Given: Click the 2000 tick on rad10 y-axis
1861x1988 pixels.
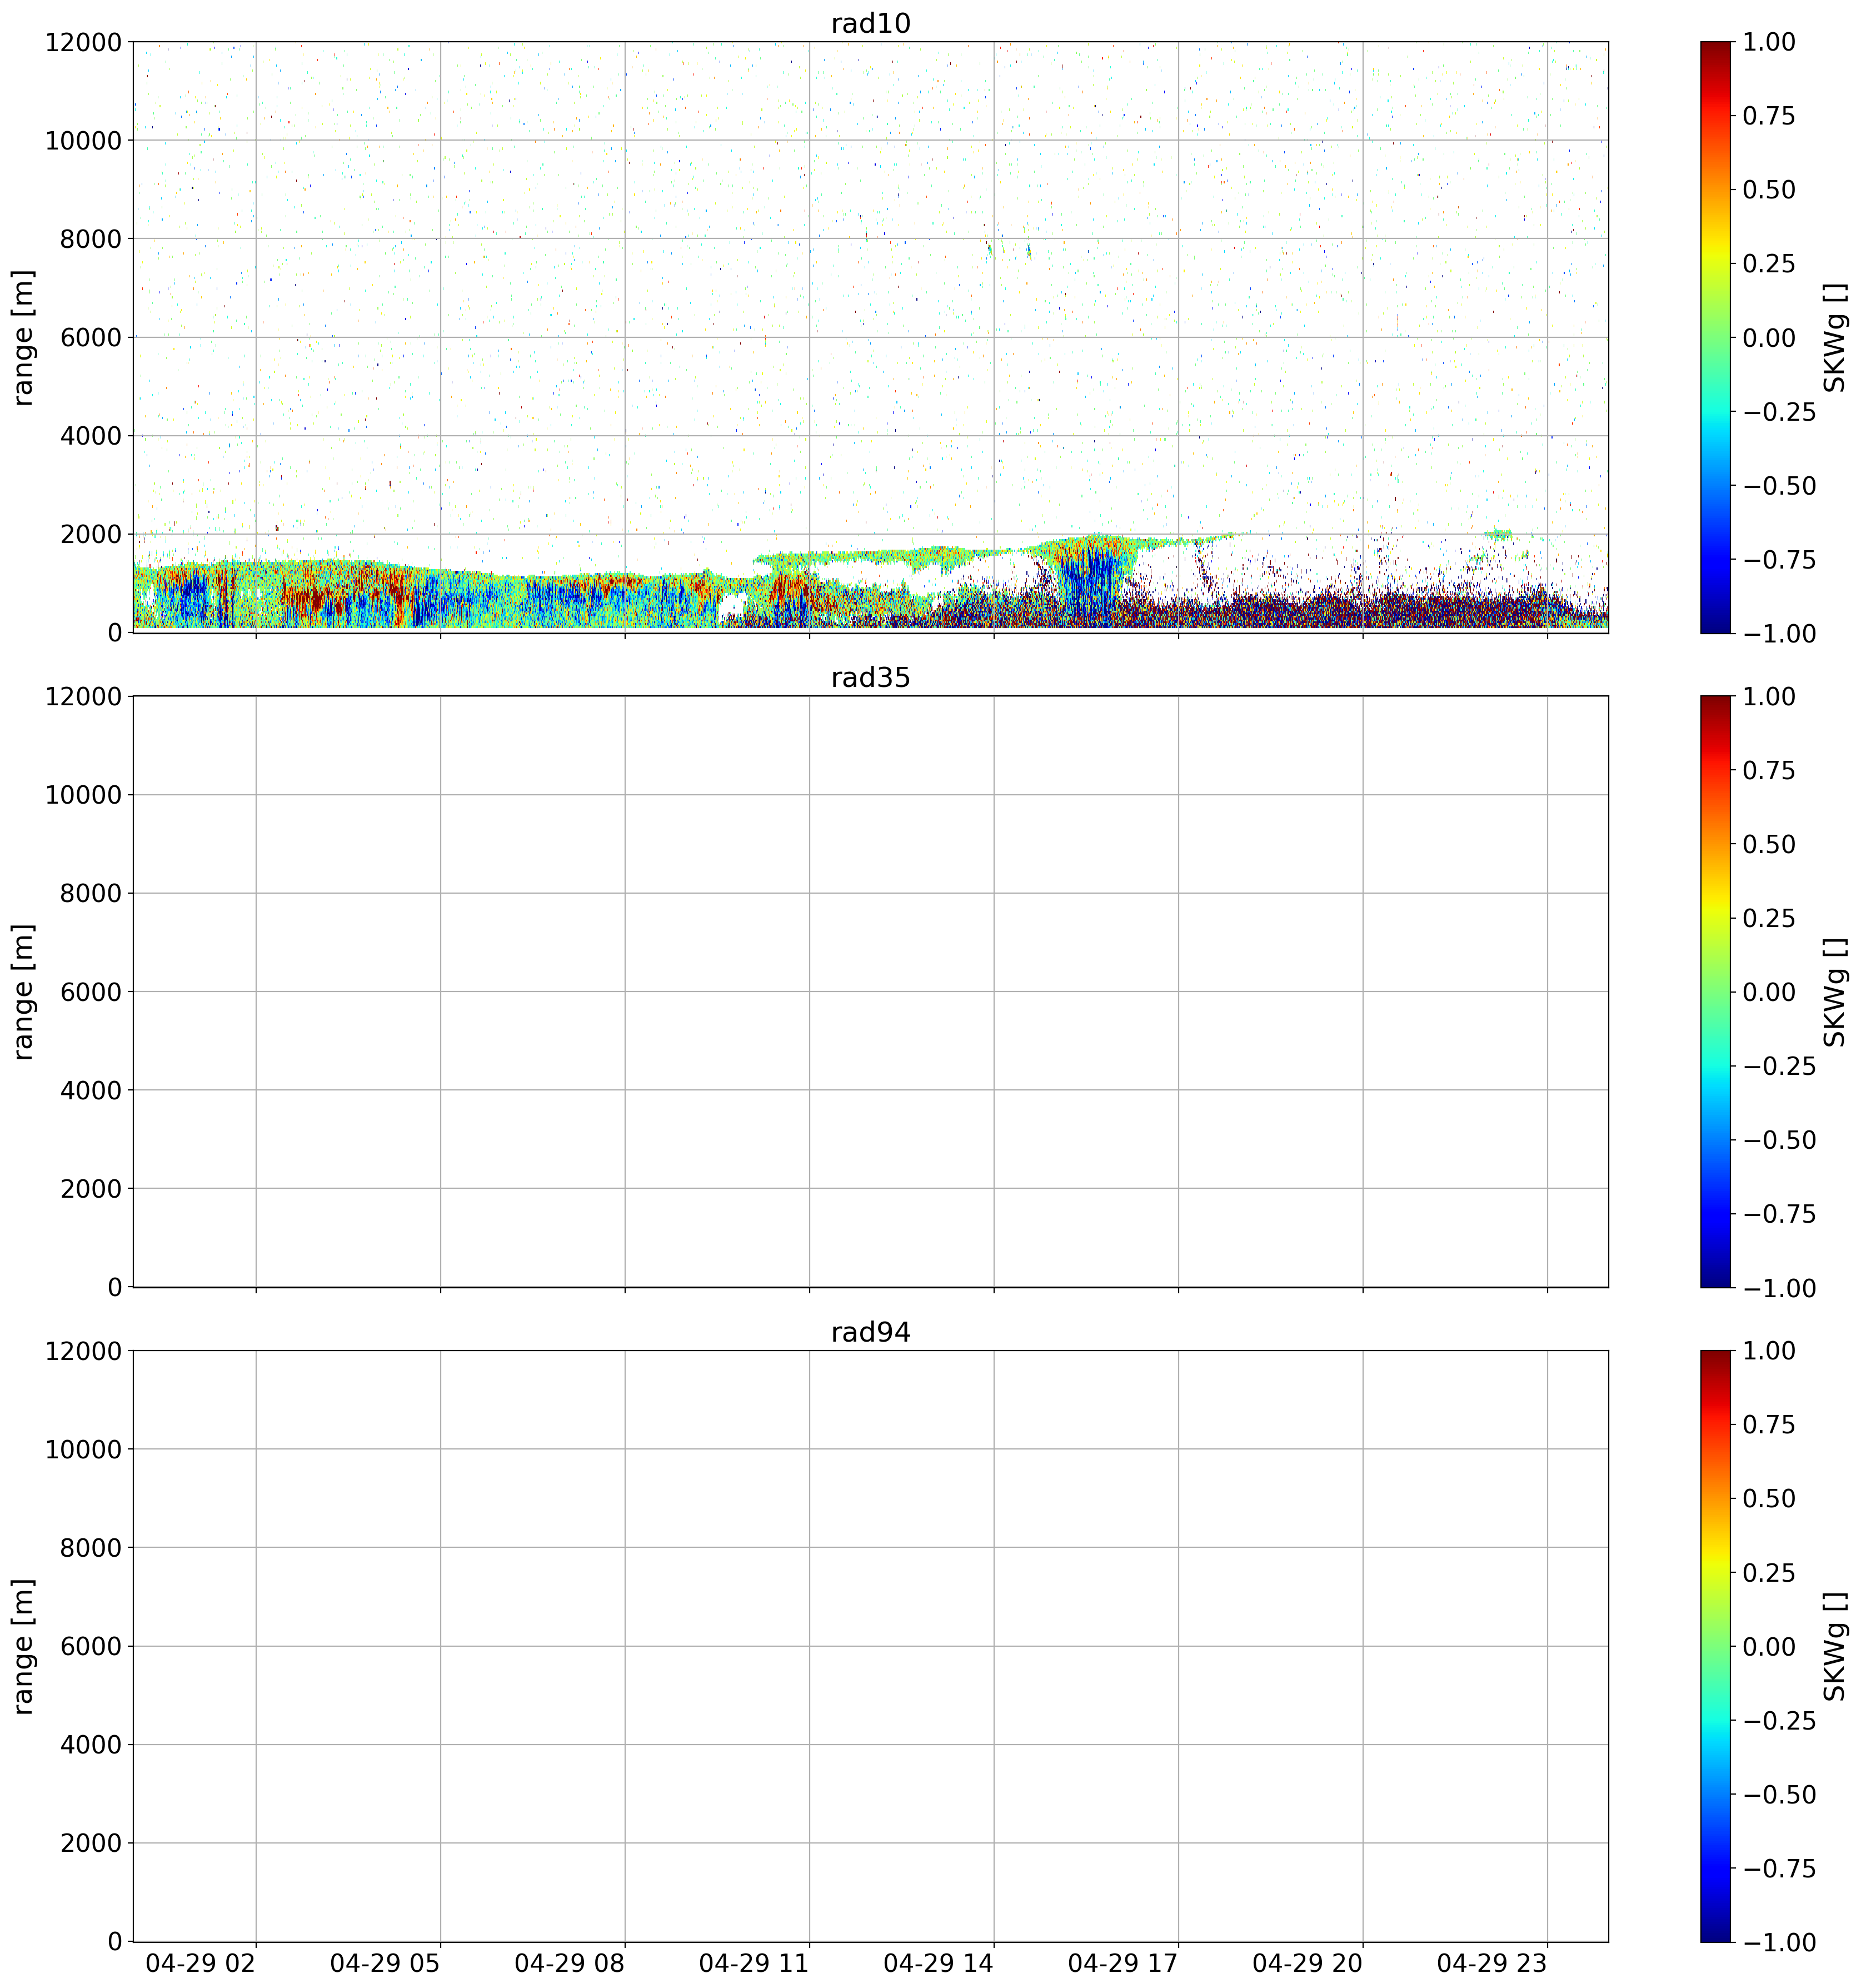Looking at the screenshot, I should (x=91, y=534).
